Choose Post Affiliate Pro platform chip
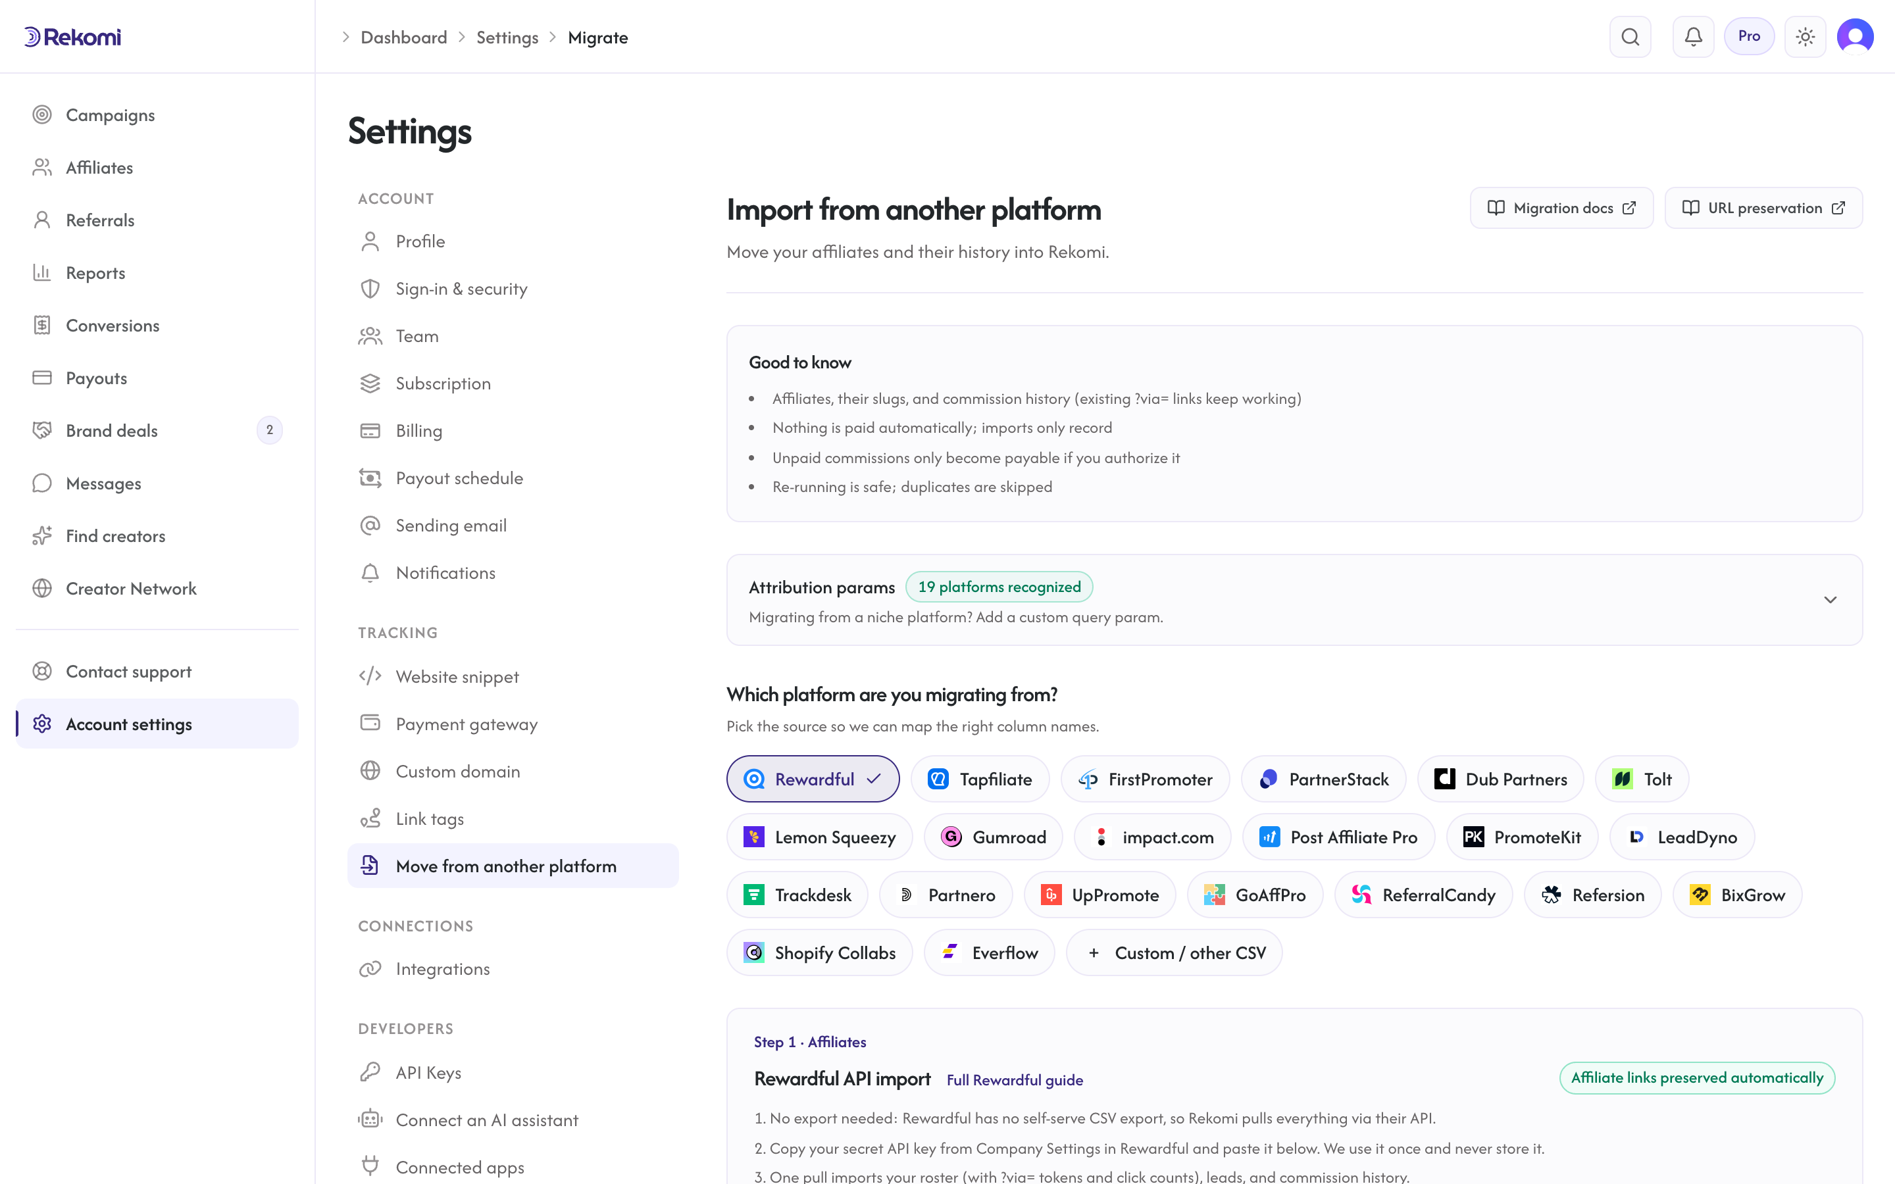The width and height of the screenshot is (1895, 1184). 1338,837
